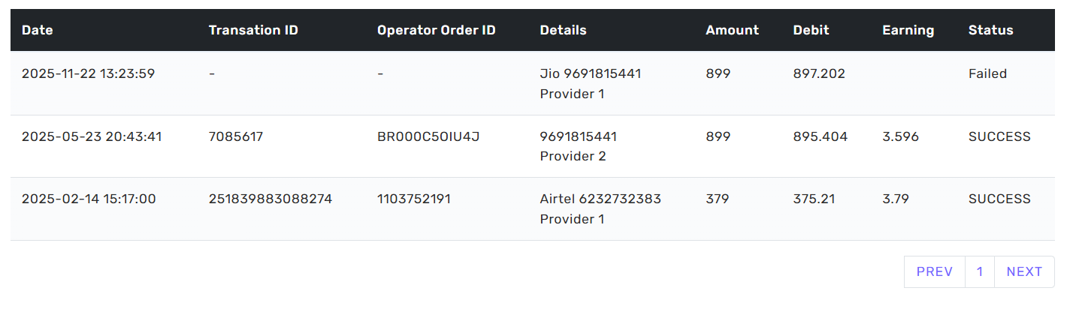Click the Amount column header
This screenshot has height=312, width=1067.
point(732,31)
